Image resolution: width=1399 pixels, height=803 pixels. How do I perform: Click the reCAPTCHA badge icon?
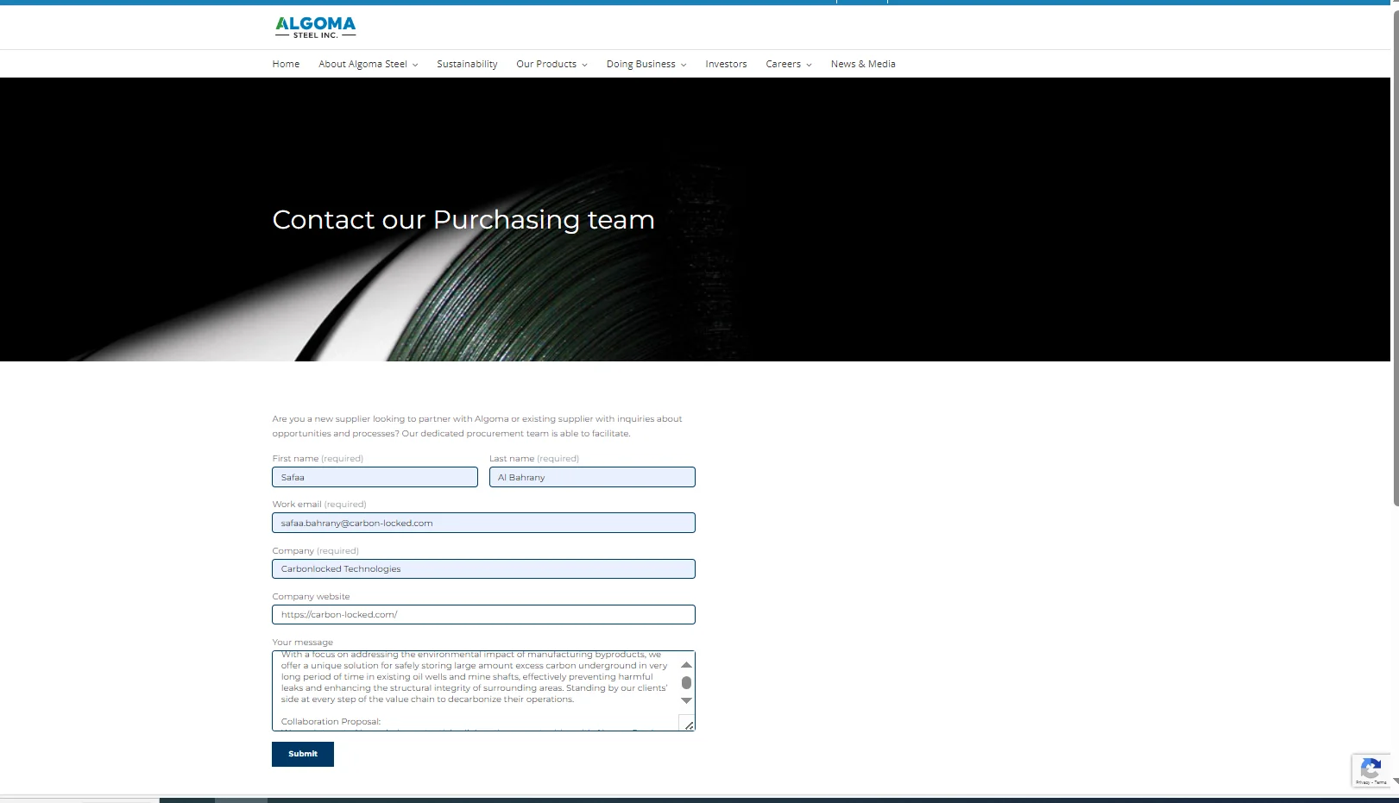click(x=1371, y=770)
